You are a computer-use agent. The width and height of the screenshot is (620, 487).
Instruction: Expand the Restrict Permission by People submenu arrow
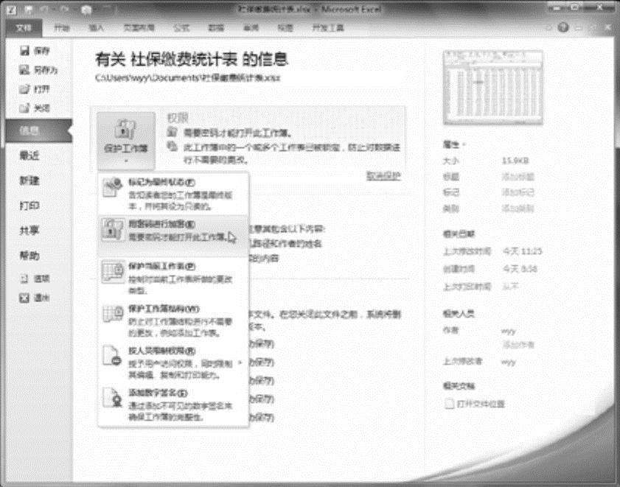(240, 362)
